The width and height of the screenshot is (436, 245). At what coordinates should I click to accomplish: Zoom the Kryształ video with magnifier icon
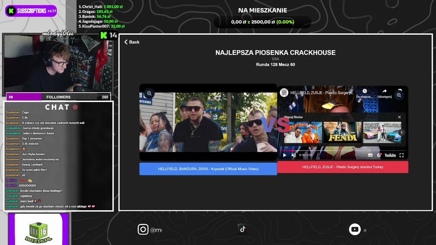tap(149, 93)
